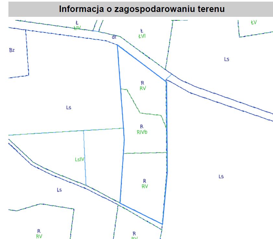Click the 'Ls' label right of 'Bz'

click(69, 107)
